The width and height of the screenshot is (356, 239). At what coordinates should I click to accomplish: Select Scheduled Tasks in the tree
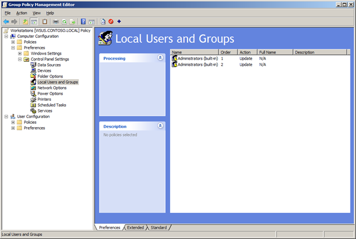tap(51, 105)
